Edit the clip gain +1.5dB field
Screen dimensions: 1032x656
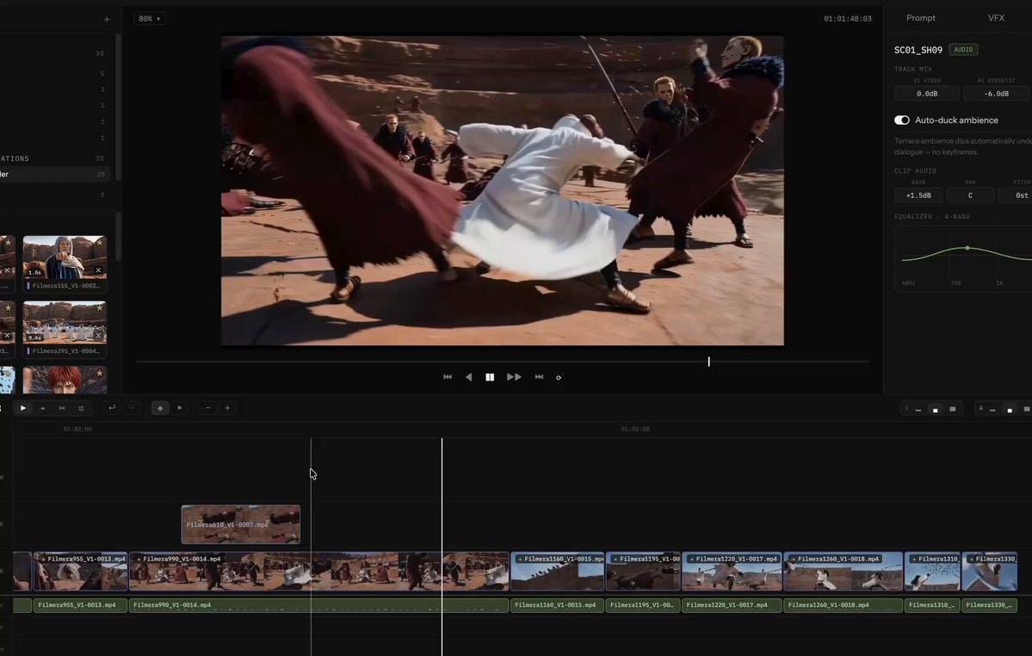(x=918, y=195)
